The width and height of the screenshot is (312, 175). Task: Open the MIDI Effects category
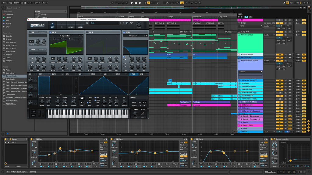[x=11, y=48]
